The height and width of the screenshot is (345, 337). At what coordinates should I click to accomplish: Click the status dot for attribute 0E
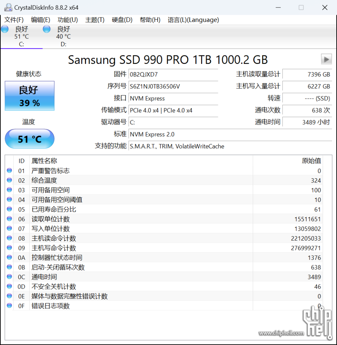(x=9, y=296)
